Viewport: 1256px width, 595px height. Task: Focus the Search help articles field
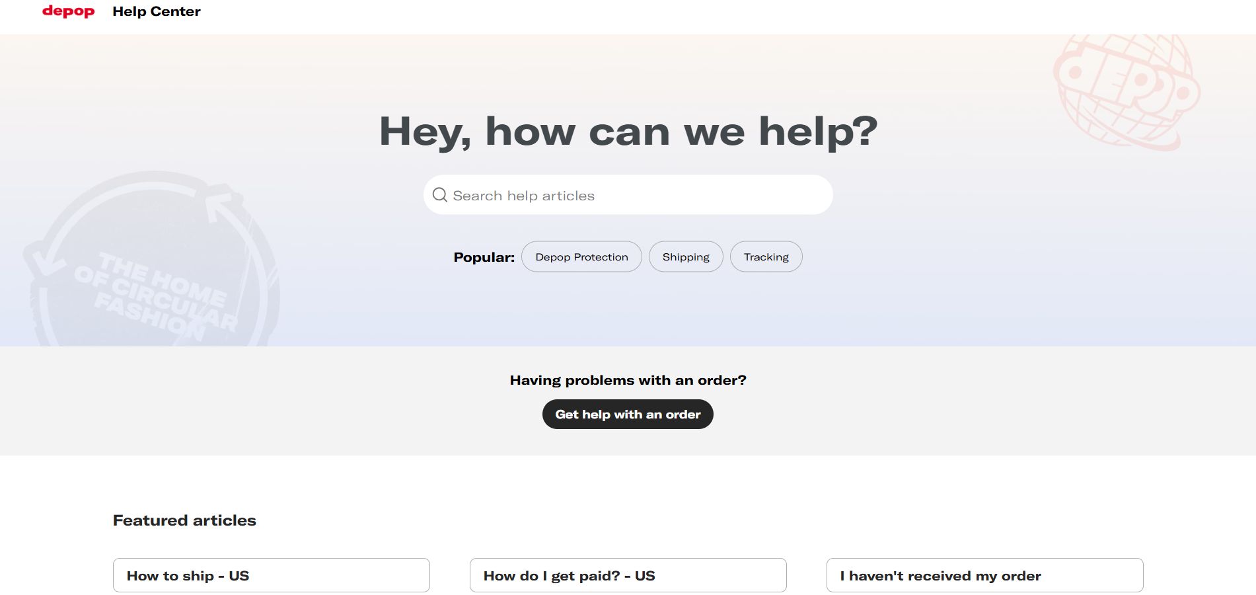click(634, 195)
